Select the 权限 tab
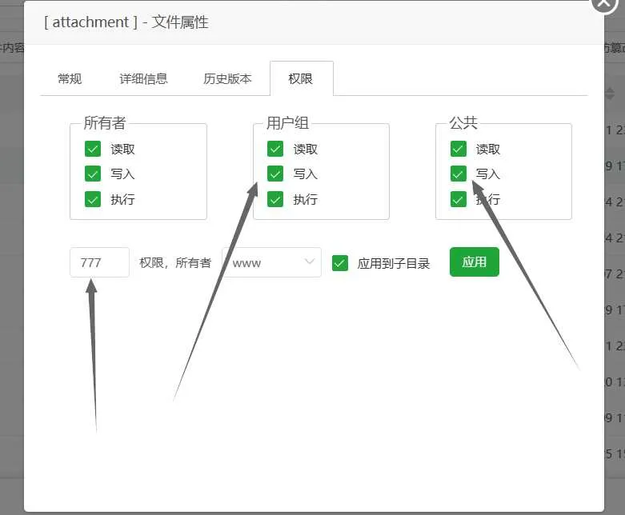 [301, 78]
